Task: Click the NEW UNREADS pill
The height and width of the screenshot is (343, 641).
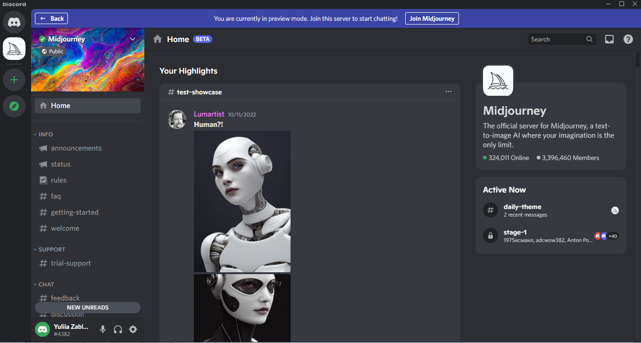Action: pos(88,308)
